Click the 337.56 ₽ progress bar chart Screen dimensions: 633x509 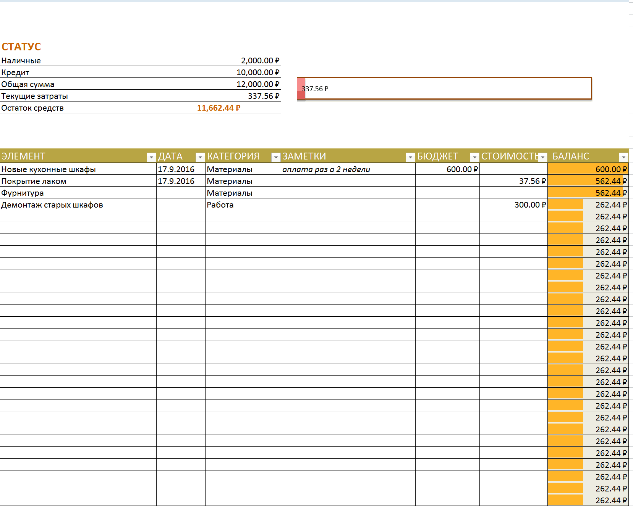coord(444,89)
